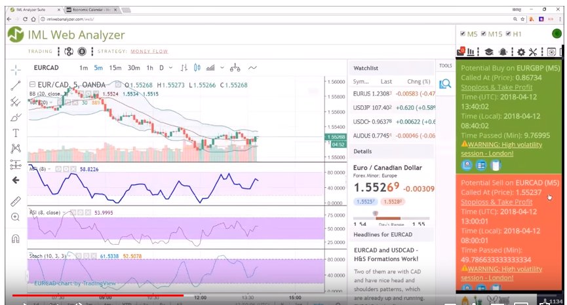Open the MONEY FLOW strategy link

point(149,51)
